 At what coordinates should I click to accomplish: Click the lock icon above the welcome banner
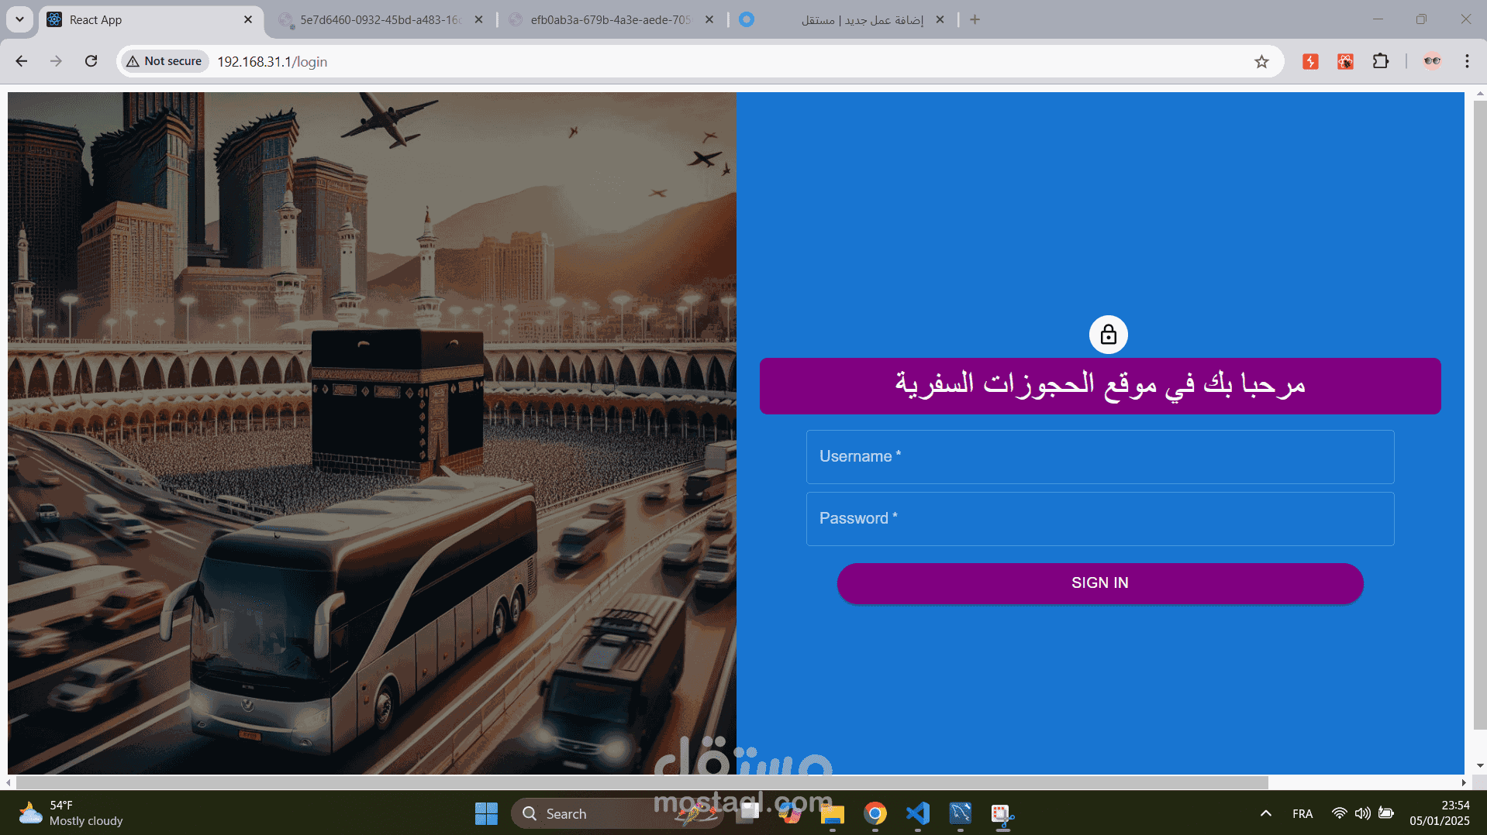pos(1108,335)
